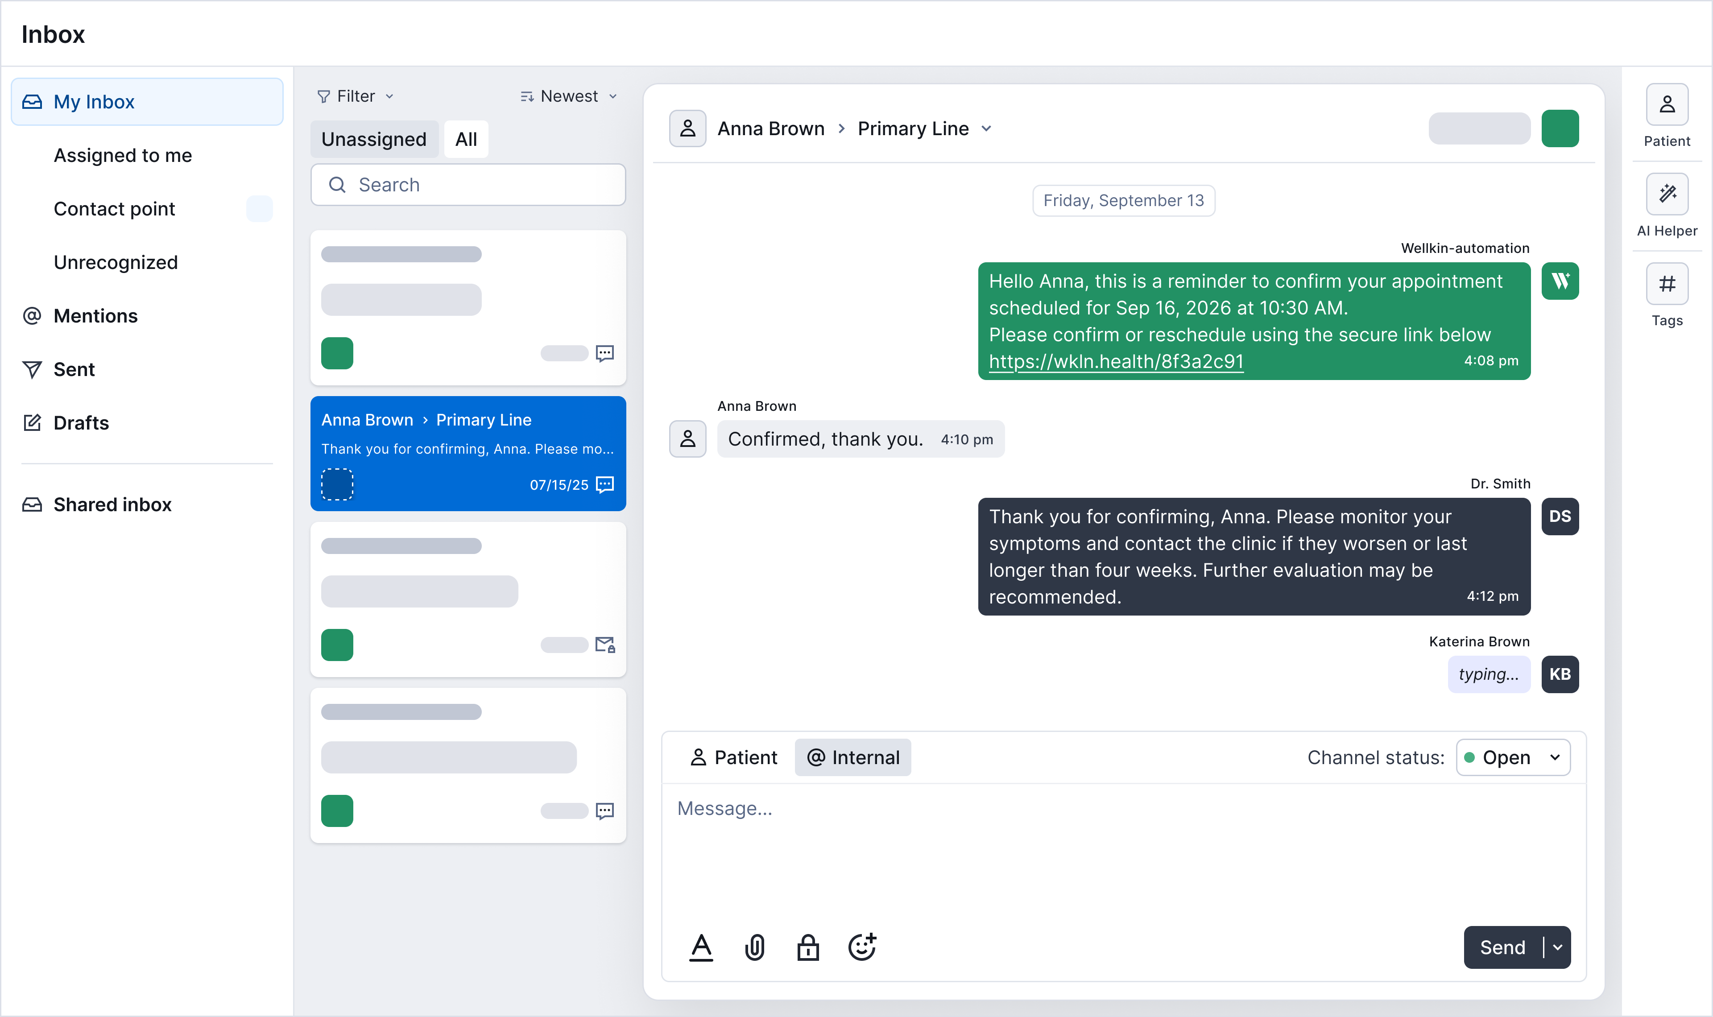Switch to Patient reply mode
The width and height of the screenshot is (1713, 1017).
[733, 757]
